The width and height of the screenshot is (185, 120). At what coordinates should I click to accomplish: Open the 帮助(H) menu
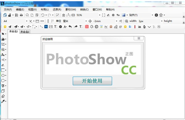110,10
